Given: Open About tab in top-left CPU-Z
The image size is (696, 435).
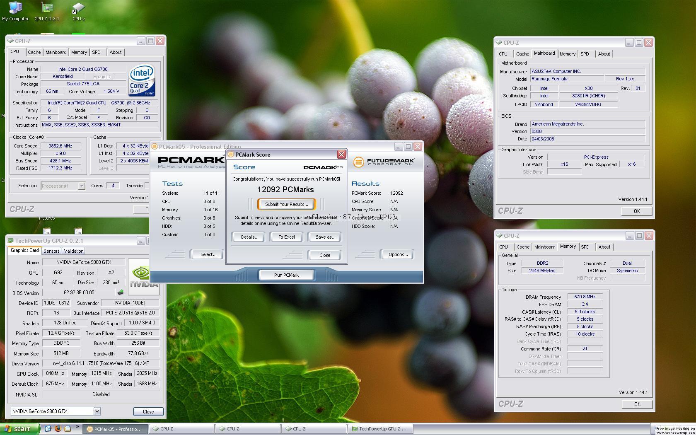Looking at the screenshot, I should pyautogui.click(x=115, y=52).
